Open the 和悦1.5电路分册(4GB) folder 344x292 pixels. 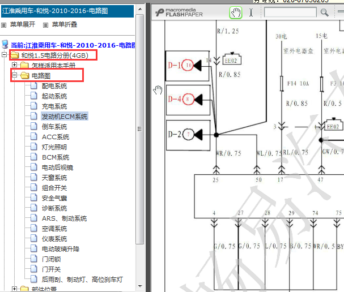click(x=54, y=55)
